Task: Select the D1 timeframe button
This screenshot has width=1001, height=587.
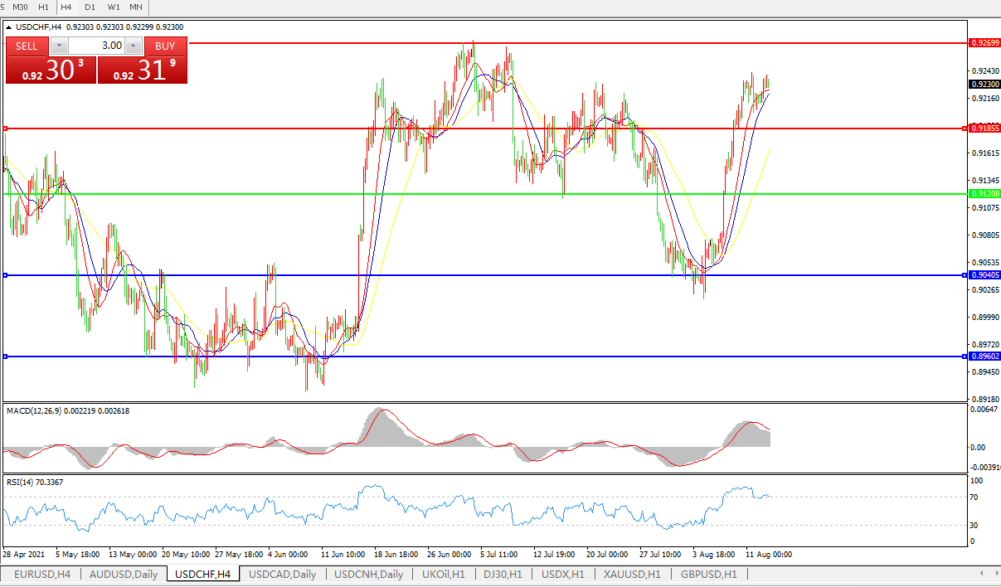Action: point(90,7)
